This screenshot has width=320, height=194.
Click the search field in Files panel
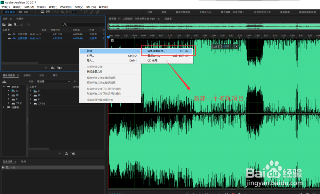pos(83,25)
